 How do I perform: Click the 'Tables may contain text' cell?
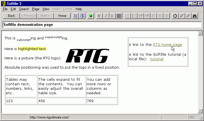pos(21,86)
